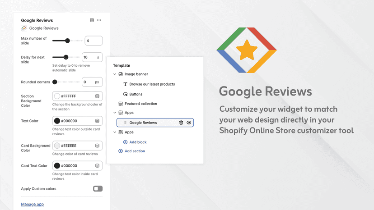This screenshot has height=210, width=374.
Task: Toggle the Apply Custom colors switch
Action: [98, 188]
